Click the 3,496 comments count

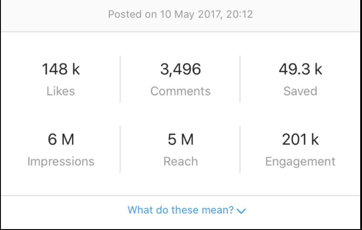click(x=181, y=69)
